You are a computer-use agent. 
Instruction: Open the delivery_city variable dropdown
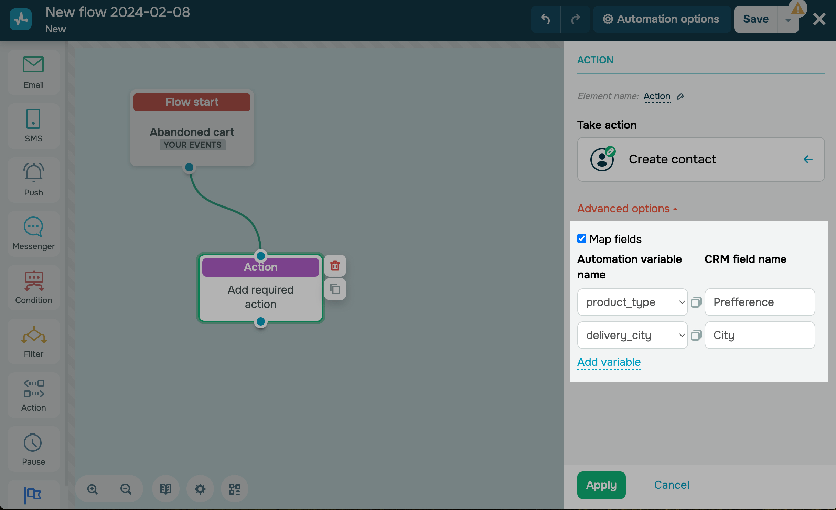click(x=632, y=335)
